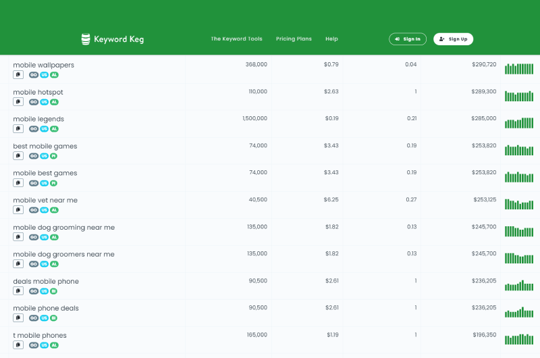The width and height of the screenshot is (540, 358).
Task: Click PI badge under 'best mobile games'
Action: (53, 156)
